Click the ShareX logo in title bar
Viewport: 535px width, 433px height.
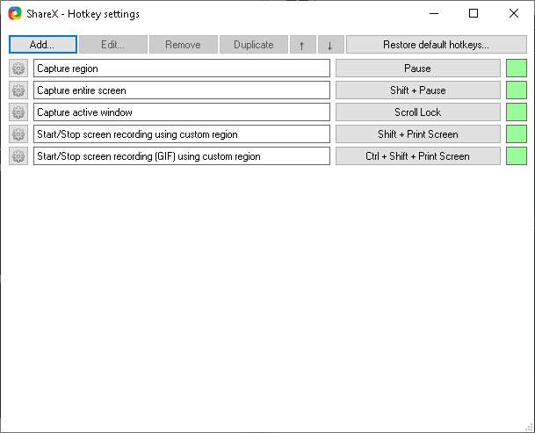pos(16,14)
